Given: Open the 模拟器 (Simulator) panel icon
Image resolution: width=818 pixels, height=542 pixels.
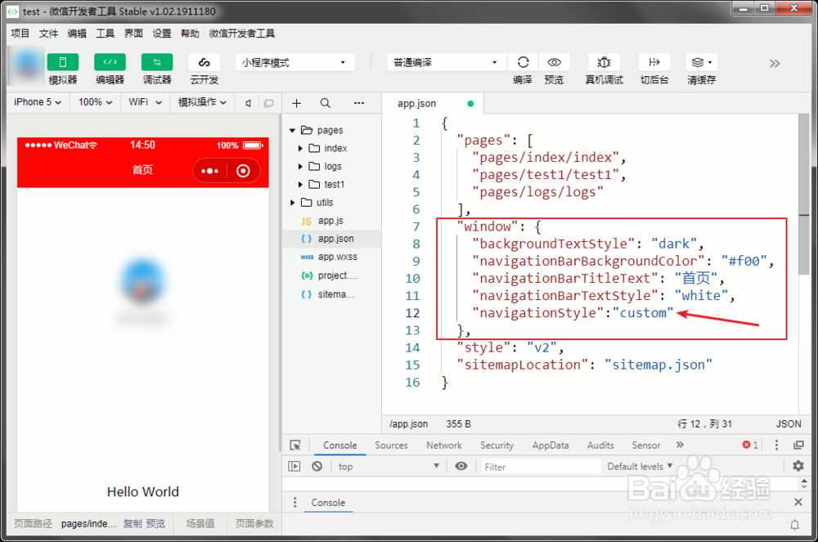Looking at the screenshot, I should point(62,62).
